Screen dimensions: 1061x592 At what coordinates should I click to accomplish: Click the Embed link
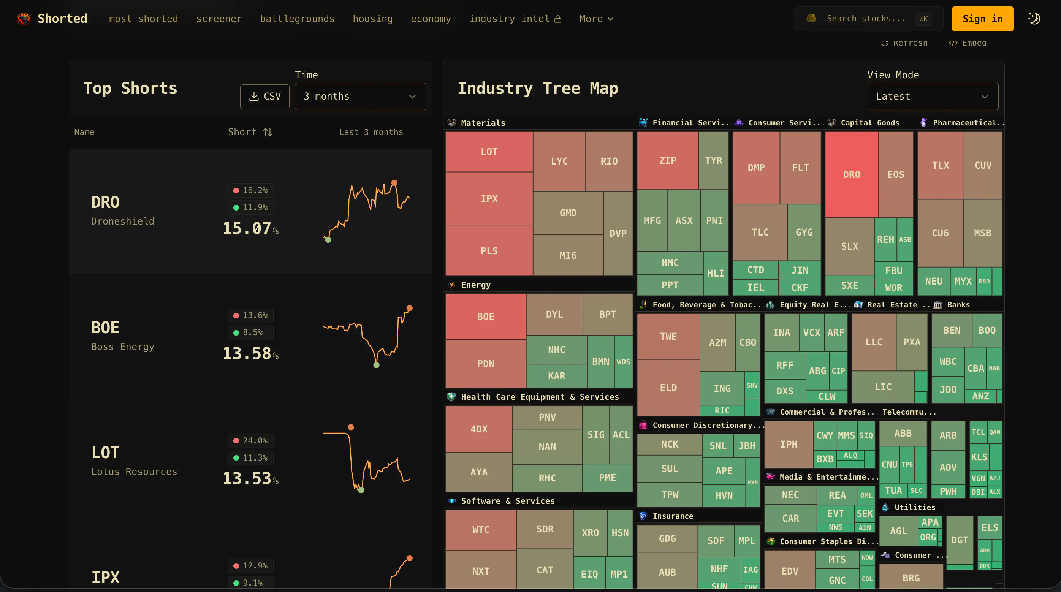click(968, 43)
